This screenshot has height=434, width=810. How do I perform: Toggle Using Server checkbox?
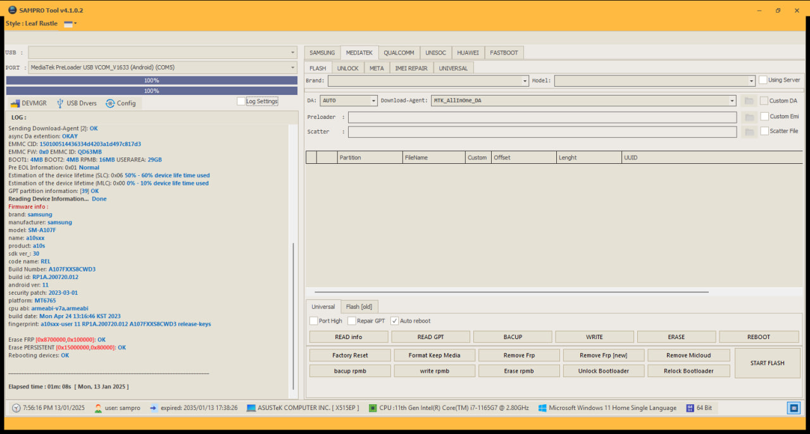[x=763, y=80]
